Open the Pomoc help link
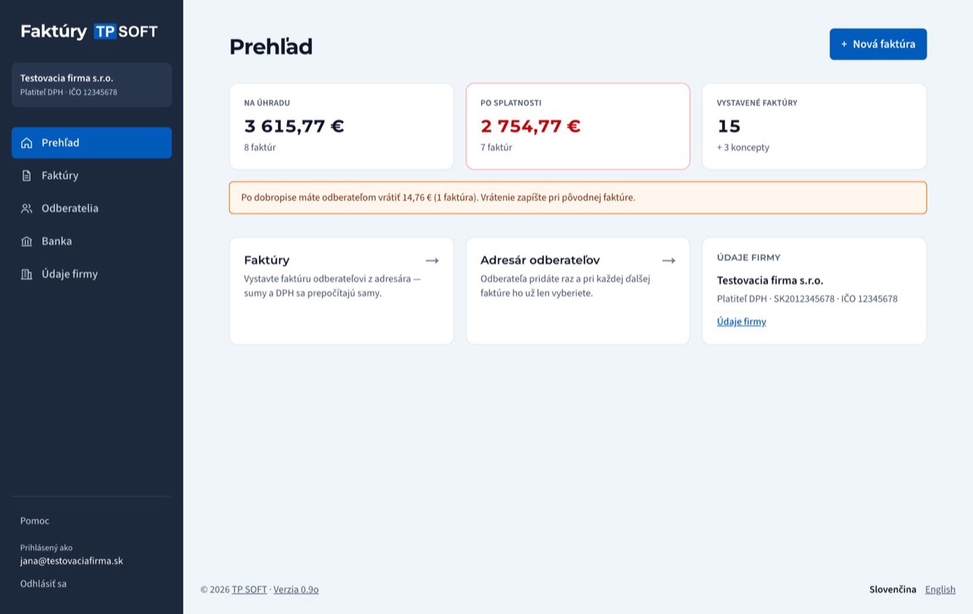973x614 pixels. [x=35, y=521]
